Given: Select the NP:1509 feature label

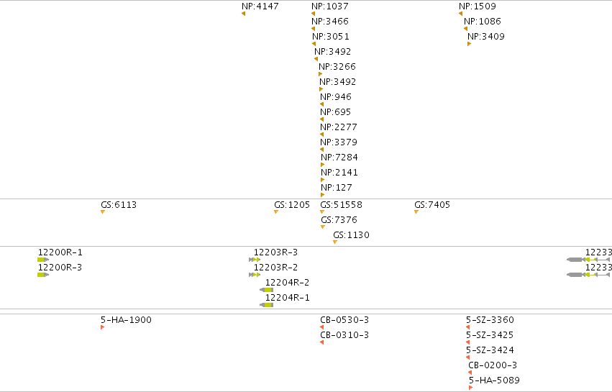Looking at the screenshot, I should [478, 6].
